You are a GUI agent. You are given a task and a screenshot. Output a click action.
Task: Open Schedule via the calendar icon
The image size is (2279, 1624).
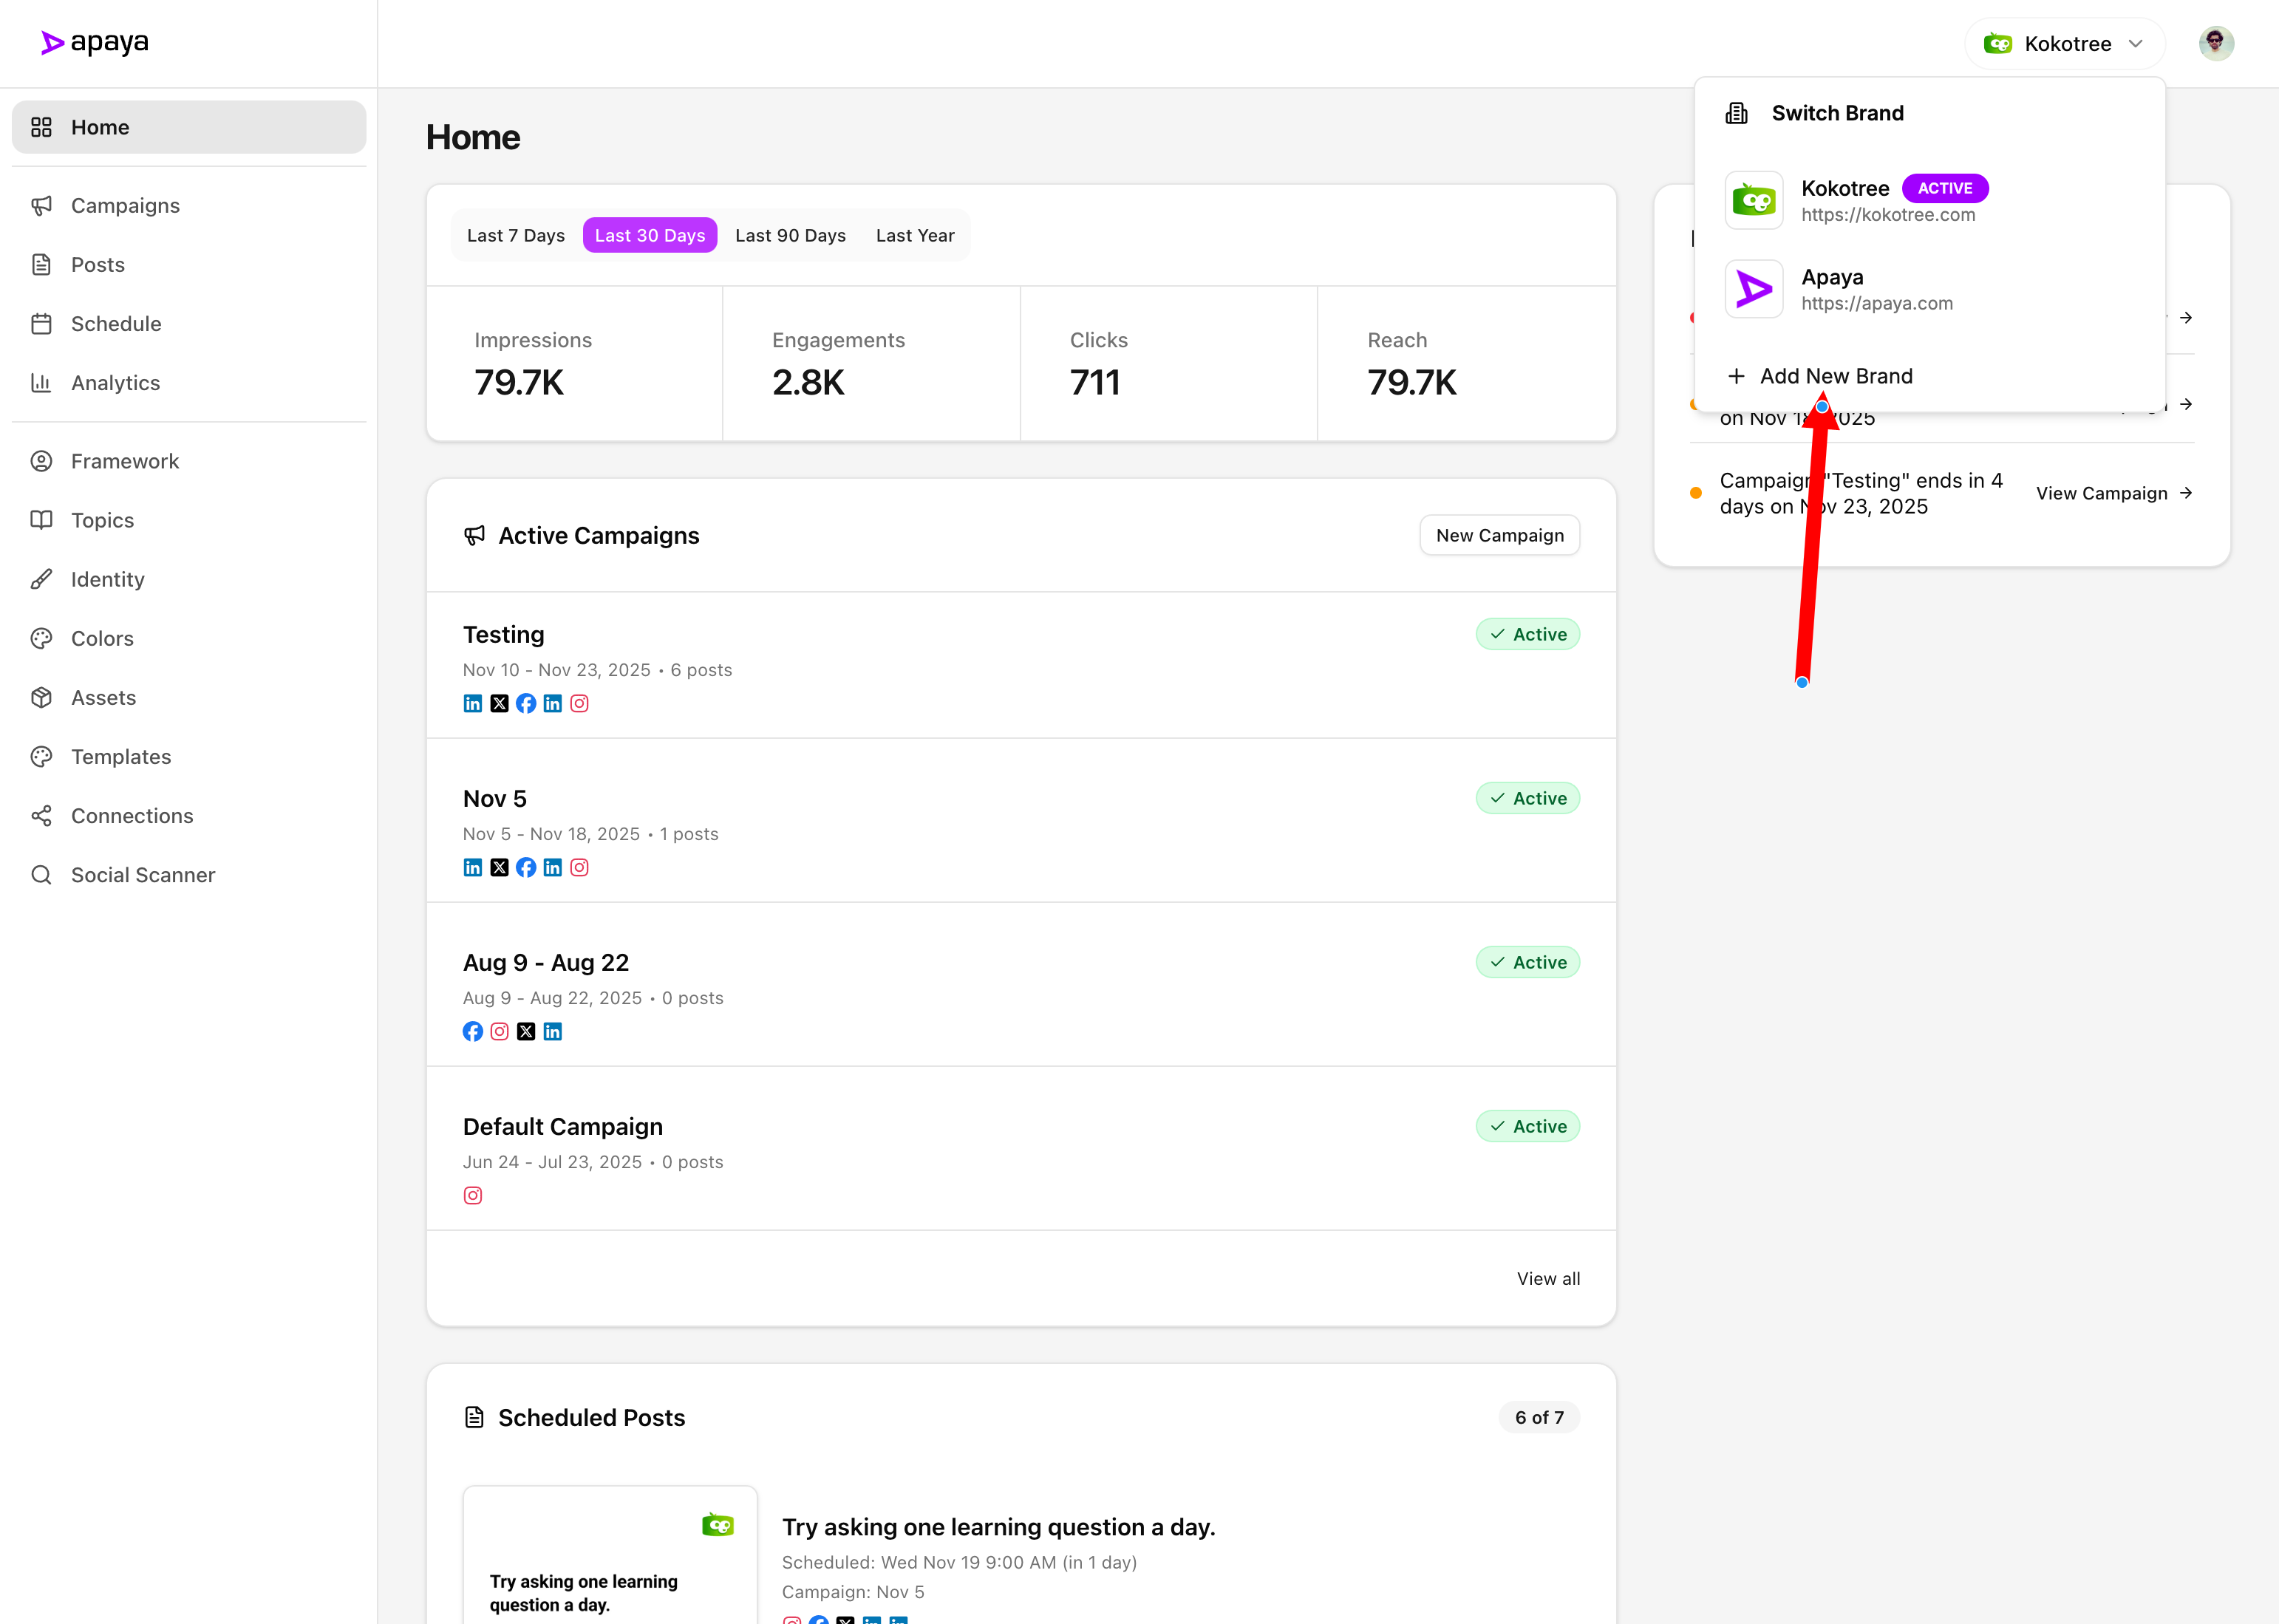(x=41, y=324)
